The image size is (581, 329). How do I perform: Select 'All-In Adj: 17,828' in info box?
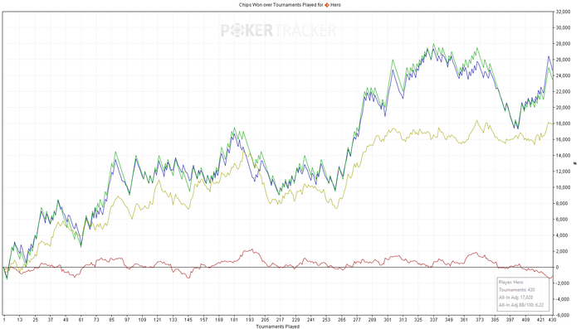[x=515, y=298]
